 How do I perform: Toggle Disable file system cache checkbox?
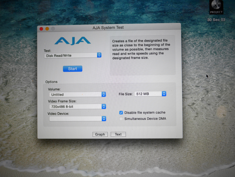(121, 113)
